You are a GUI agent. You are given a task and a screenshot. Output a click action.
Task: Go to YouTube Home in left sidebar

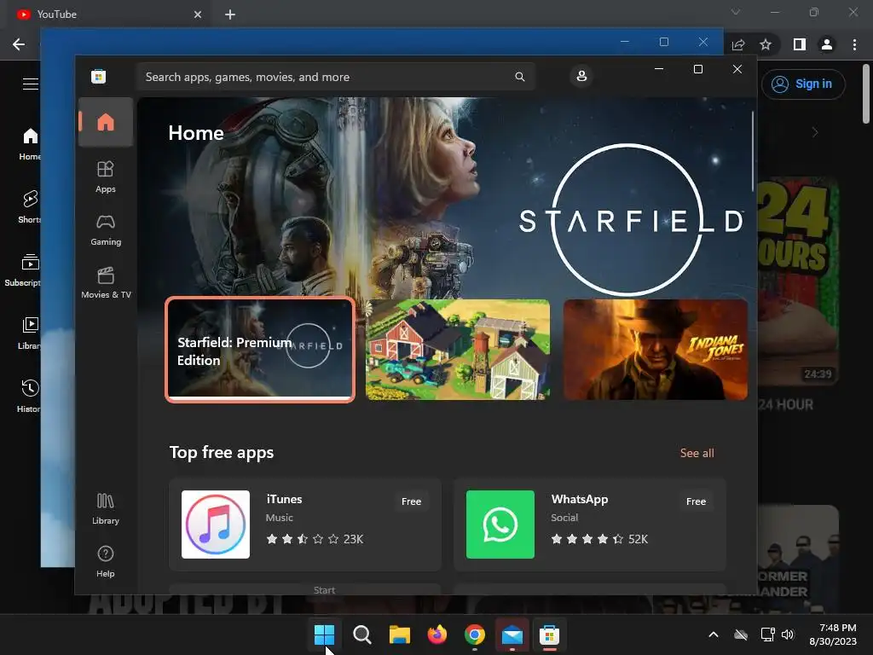(x=30, y=143)
